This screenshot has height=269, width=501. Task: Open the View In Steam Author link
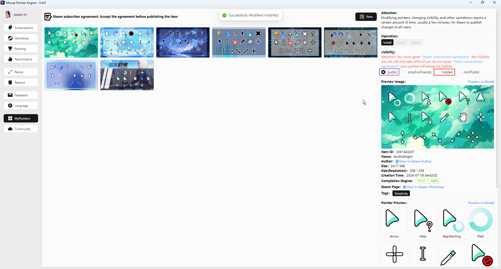(415, 161)
